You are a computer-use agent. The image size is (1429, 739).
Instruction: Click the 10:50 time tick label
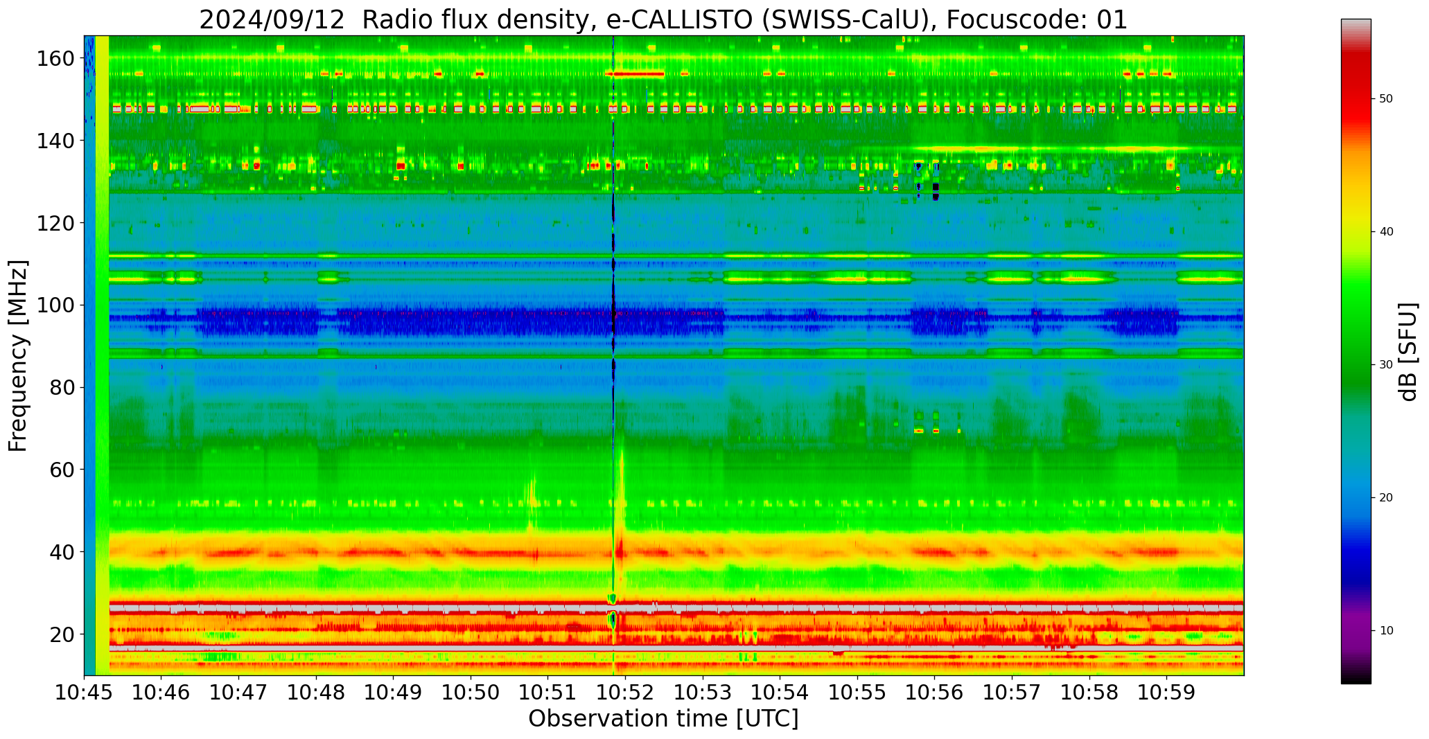pyautogui.click(x=471, y=692)
